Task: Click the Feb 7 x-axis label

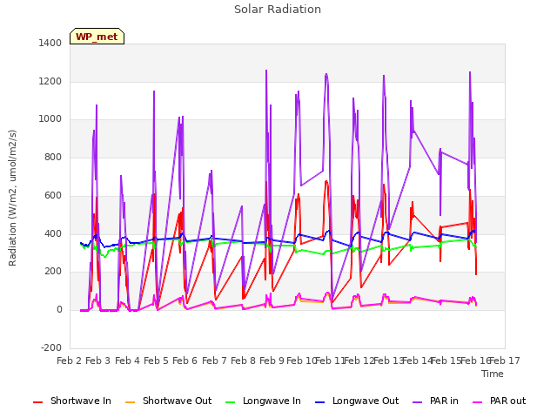Action: coord(214,361)
